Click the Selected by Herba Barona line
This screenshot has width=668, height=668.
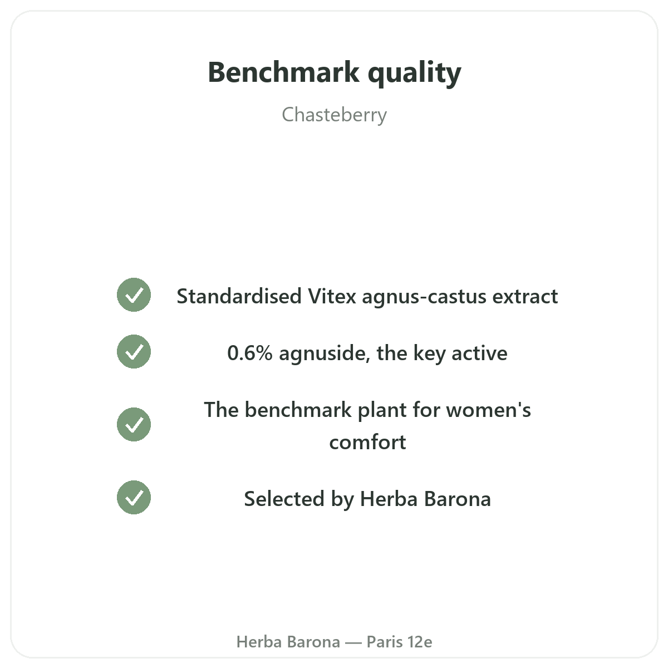coord(367,499)
